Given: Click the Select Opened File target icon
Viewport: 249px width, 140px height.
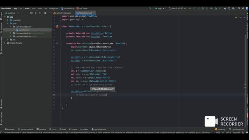Looking at the screenshot, I should pos(31,13).
